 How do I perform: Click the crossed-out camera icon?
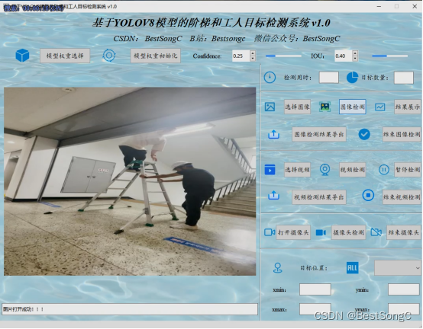click(376, 232)
